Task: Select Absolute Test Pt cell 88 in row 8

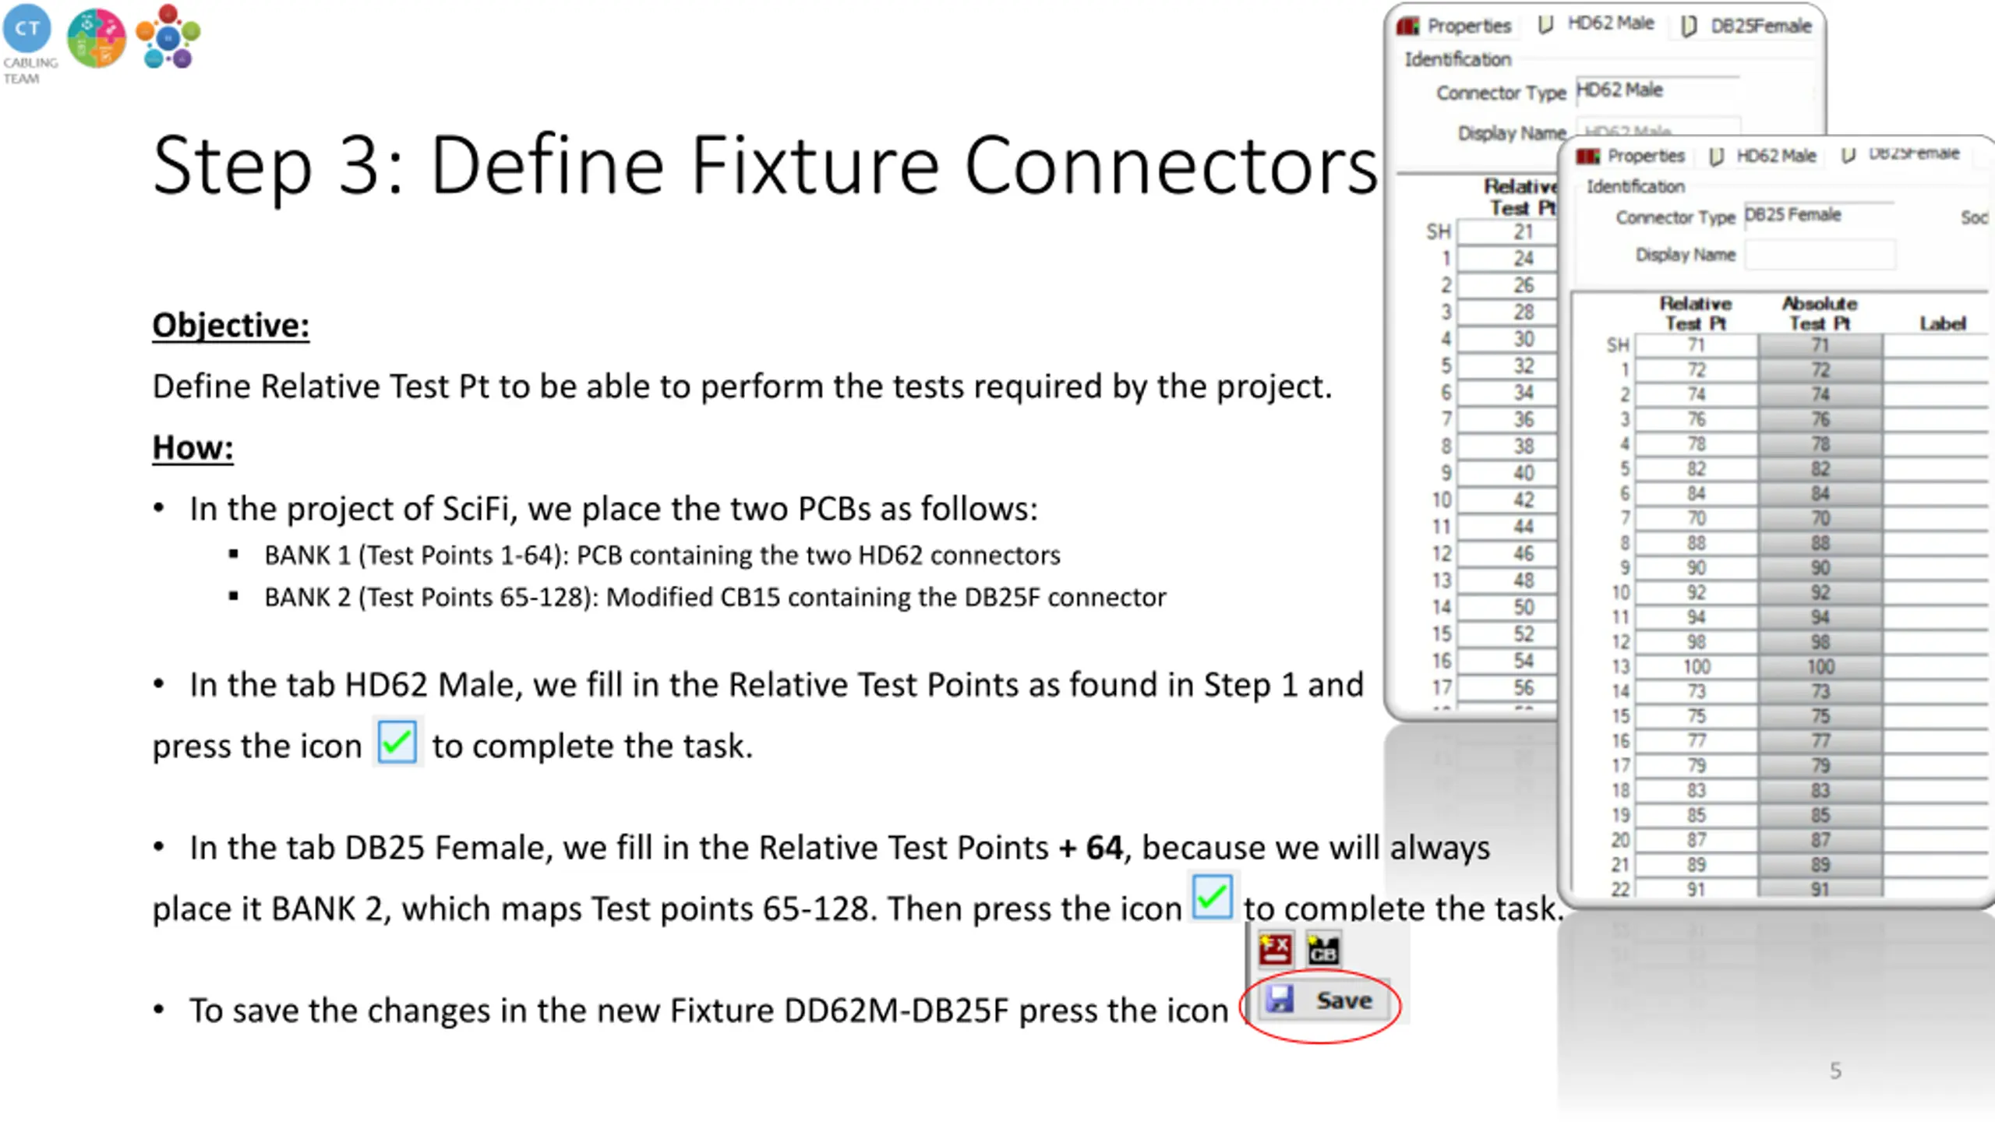Action: click(x=1820, y=543)
